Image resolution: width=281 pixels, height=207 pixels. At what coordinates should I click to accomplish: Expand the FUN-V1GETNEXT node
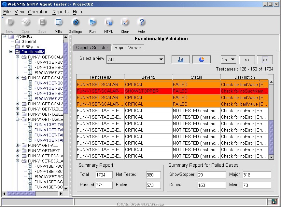17,150
